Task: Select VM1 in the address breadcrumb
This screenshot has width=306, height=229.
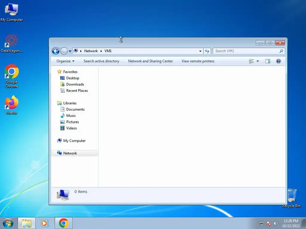Action: click(x=108, y=51)
